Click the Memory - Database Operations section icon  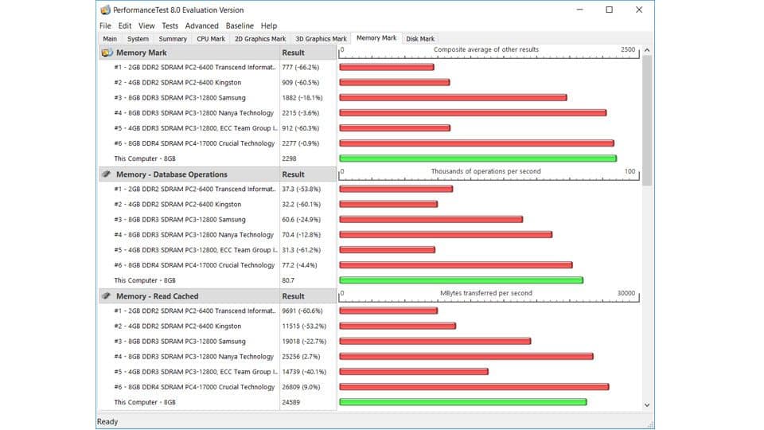pyautogui.click(x=107, y=174)
